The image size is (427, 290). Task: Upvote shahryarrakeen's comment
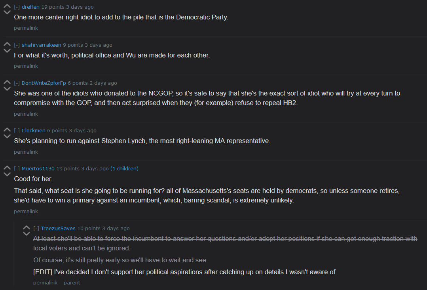(7, 44)
